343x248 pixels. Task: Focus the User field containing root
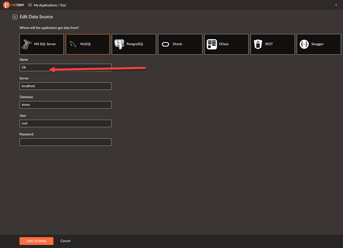(66, 123)
